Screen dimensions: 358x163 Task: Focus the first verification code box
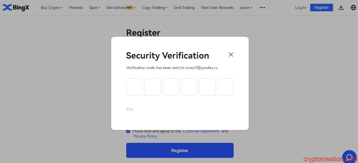point(134,87)
